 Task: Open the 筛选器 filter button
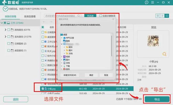point(90,16)
